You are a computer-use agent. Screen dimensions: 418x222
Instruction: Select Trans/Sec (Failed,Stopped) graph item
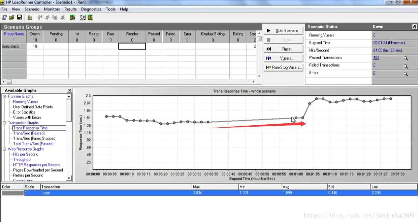point(35,138)
